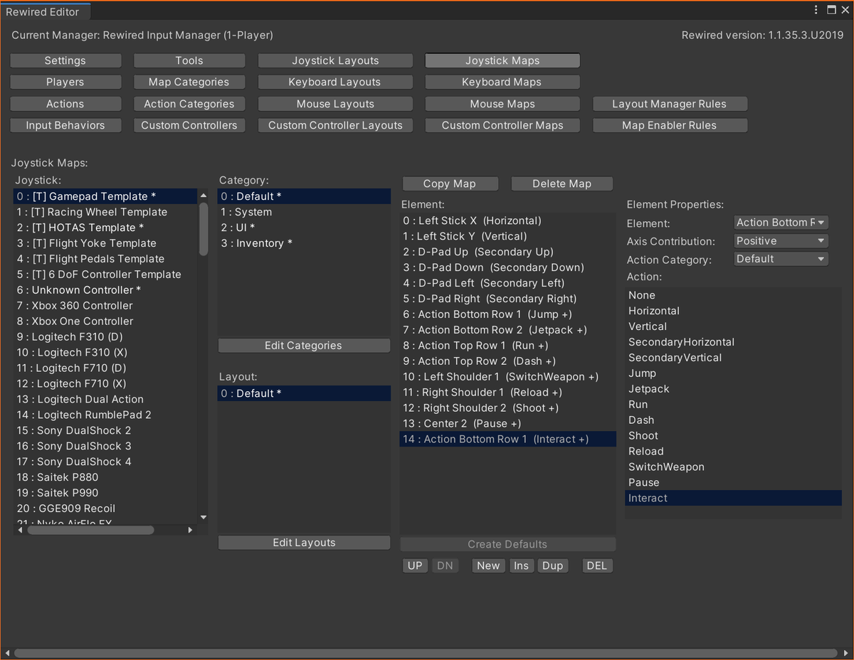This screenshot has width=854, height=660.
Task: Switch to Joystick Layouts
Action: [x=335, y=61]
